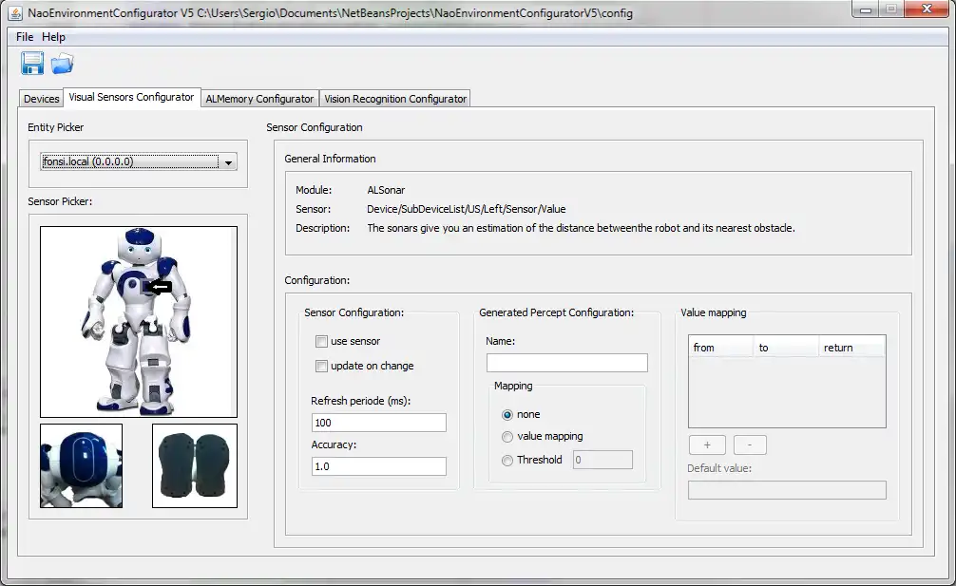
Task: Open the Vision Recognition Configurator tab
Action: [395, 99]
